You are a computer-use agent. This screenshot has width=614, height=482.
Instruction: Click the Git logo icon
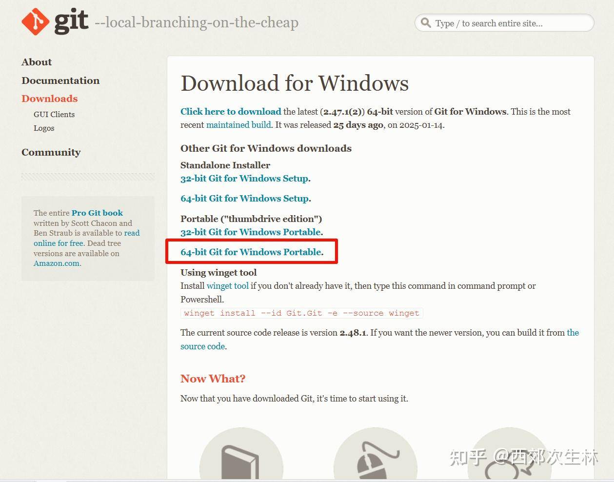pos(36,22)
